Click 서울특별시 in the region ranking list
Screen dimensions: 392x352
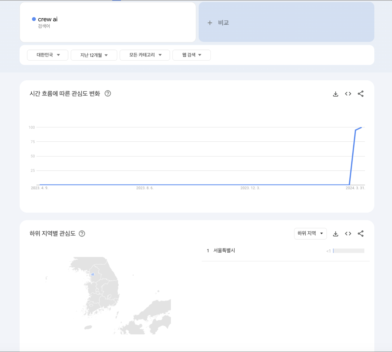(x=224, y=251)
